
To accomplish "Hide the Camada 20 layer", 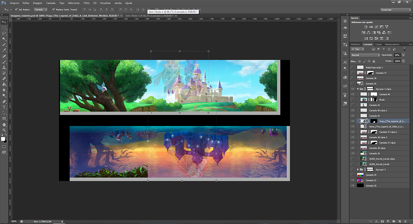I will coord(353,186).
